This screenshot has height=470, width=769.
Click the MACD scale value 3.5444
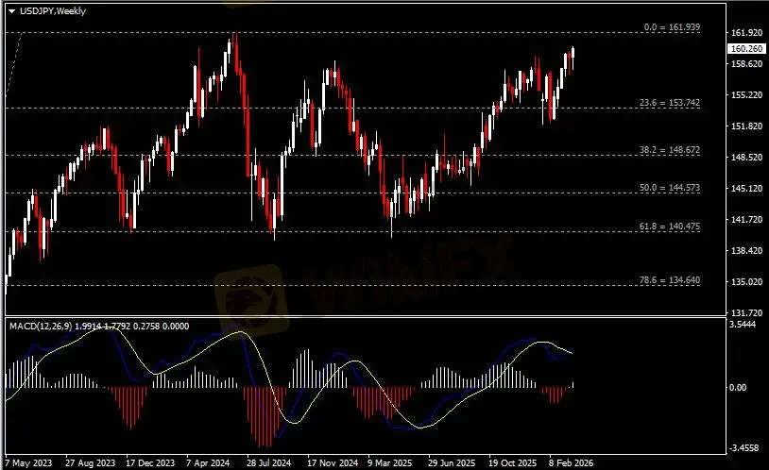[743, 325]
